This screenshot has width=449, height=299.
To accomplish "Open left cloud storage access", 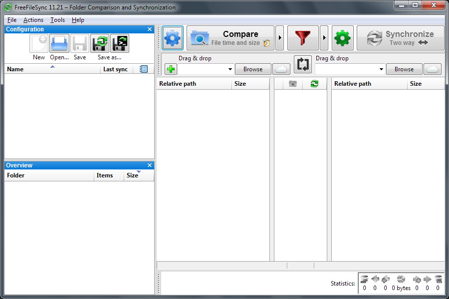I will tap(281, 69).
